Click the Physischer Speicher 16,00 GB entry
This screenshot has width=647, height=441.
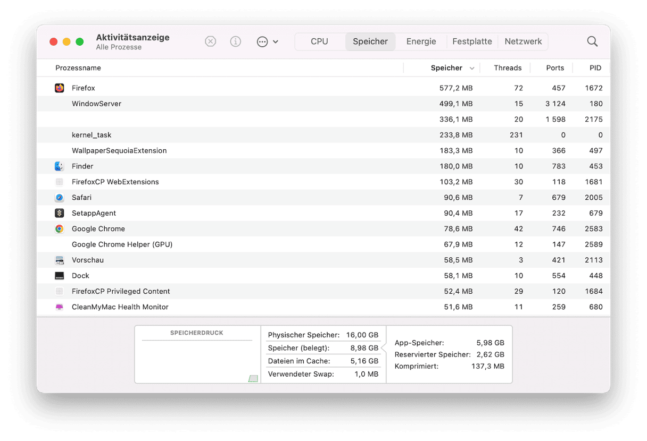click(323, 335)
